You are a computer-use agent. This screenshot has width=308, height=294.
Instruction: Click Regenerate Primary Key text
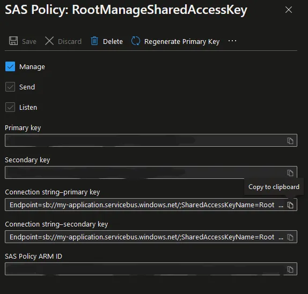[182, 42]
